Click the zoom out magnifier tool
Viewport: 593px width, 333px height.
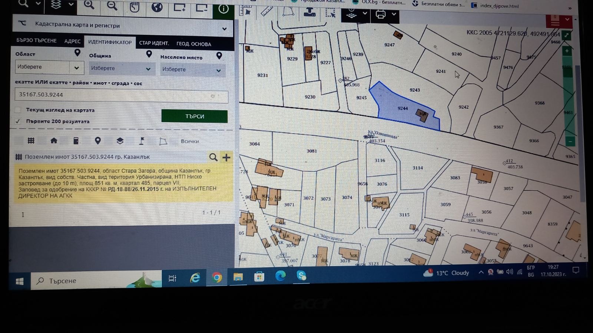[112, 6]
